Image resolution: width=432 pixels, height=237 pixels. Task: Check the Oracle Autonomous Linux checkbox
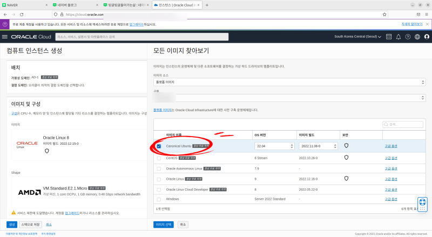click(x=159, y=168)
